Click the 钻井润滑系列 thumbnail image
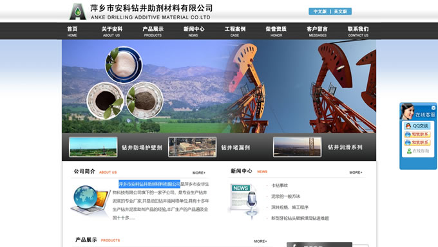438x247 pixels. click(297, 147)
